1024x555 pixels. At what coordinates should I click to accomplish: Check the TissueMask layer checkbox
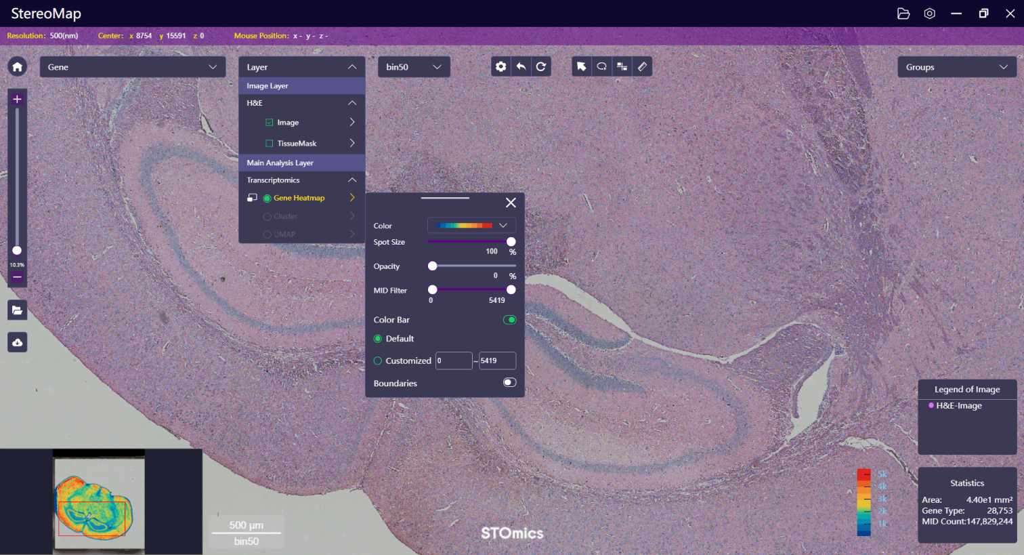tap(270, 144)
